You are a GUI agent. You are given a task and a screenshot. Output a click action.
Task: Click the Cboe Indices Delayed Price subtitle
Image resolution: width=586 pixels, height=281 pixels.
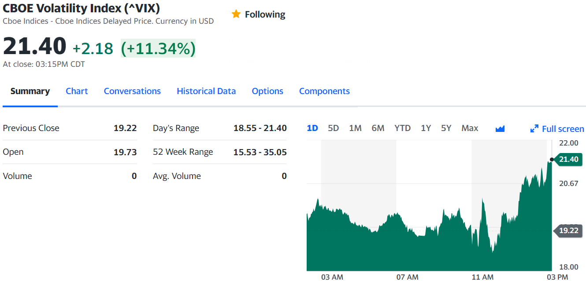[108, 21]
